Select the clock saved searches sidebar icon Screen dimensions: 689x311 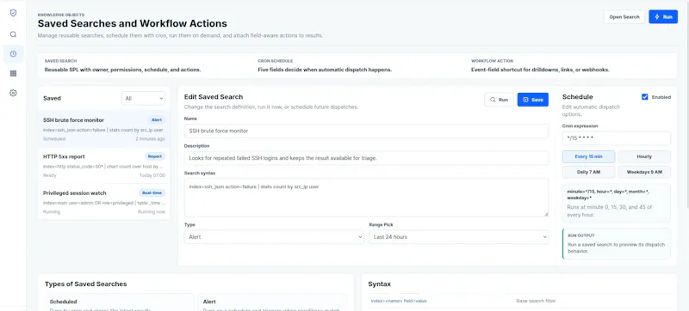[13, 54]
